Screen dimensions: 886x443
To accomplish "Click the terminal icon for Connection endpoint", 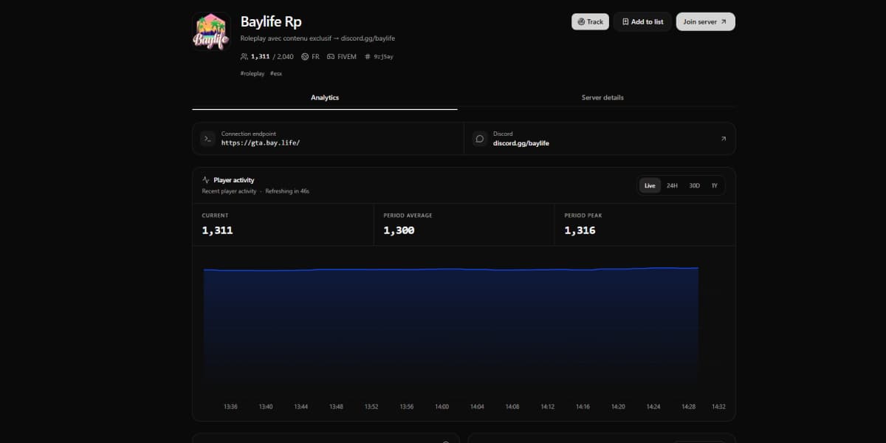I will click(207, 138).
